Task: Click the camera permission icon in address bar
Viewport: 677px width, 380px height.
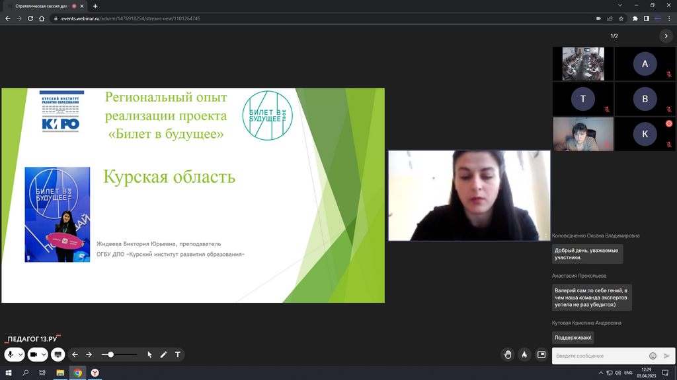Action: 598,18
